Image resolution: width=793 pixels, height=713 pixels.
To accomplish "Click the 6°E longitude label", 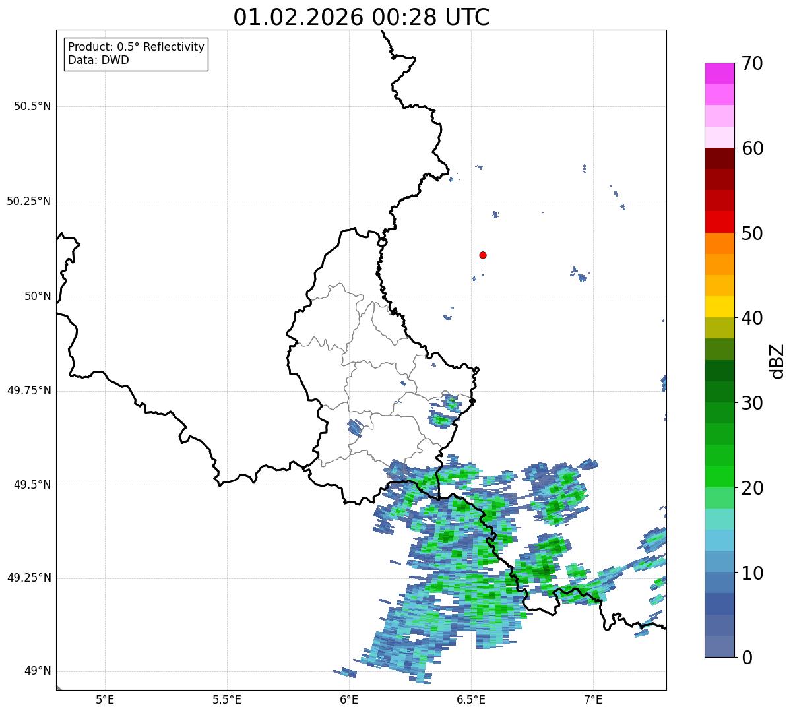I will 349,699.
